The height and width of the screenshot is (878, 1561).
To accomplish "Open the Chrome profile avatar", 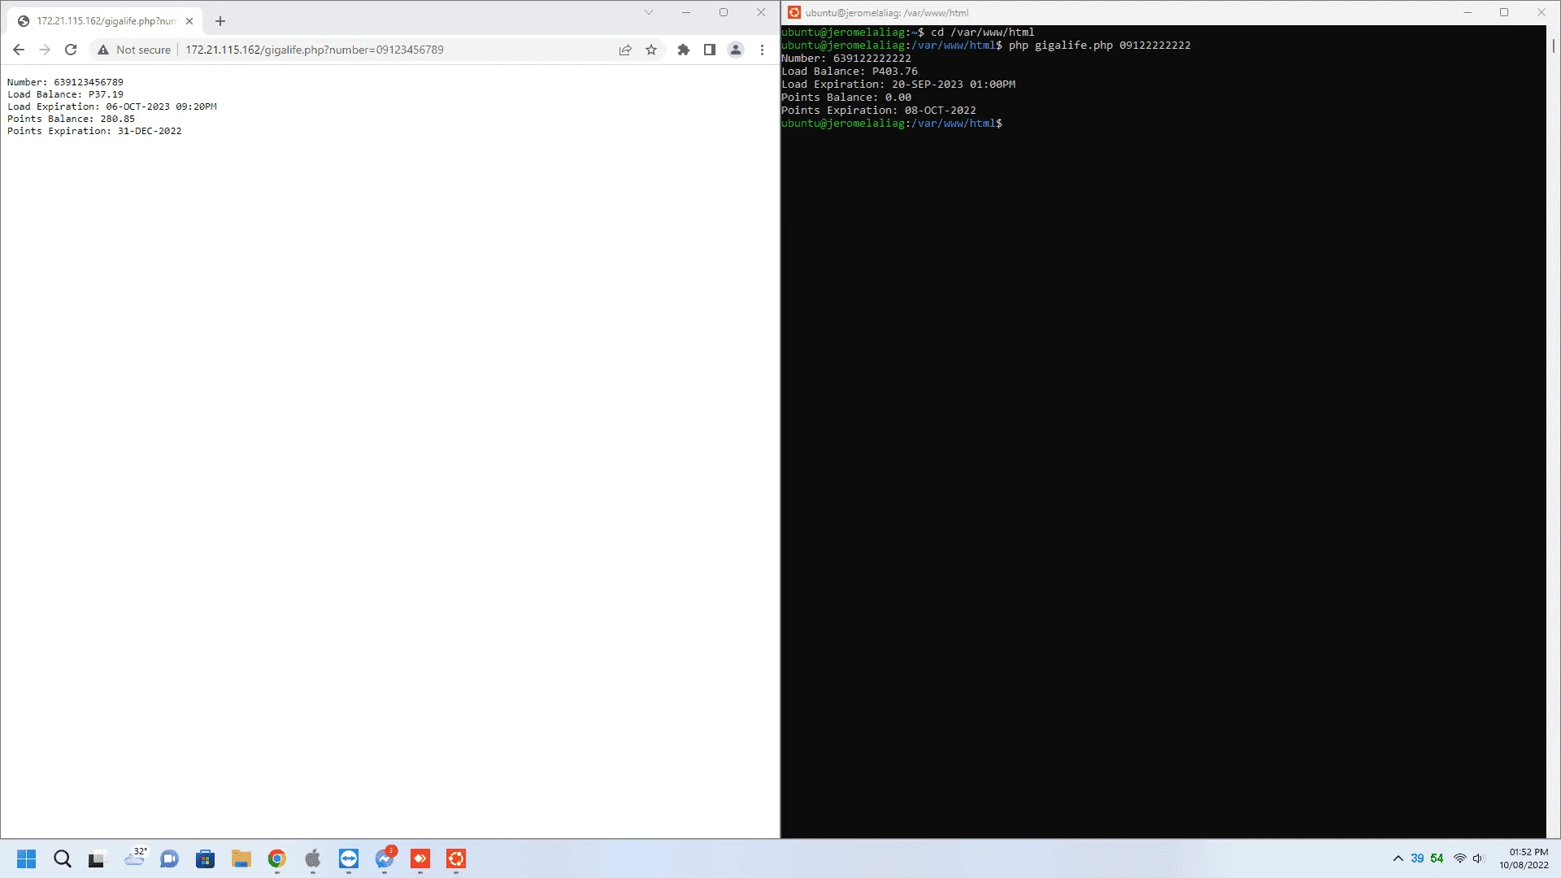I will coord(736,50).
